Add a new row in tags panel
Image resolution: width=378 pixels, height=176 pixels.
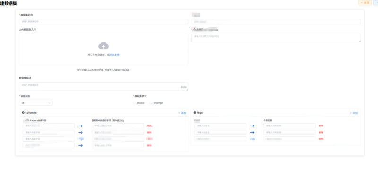click(353, 113)
